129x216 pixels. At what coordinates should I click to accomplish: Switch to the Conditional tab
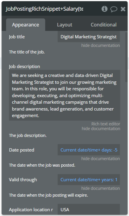coord(103,25)
